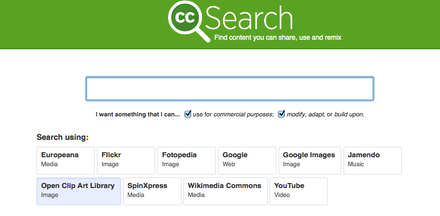Click the 'I want something that I can...' label

click(138, 115)
